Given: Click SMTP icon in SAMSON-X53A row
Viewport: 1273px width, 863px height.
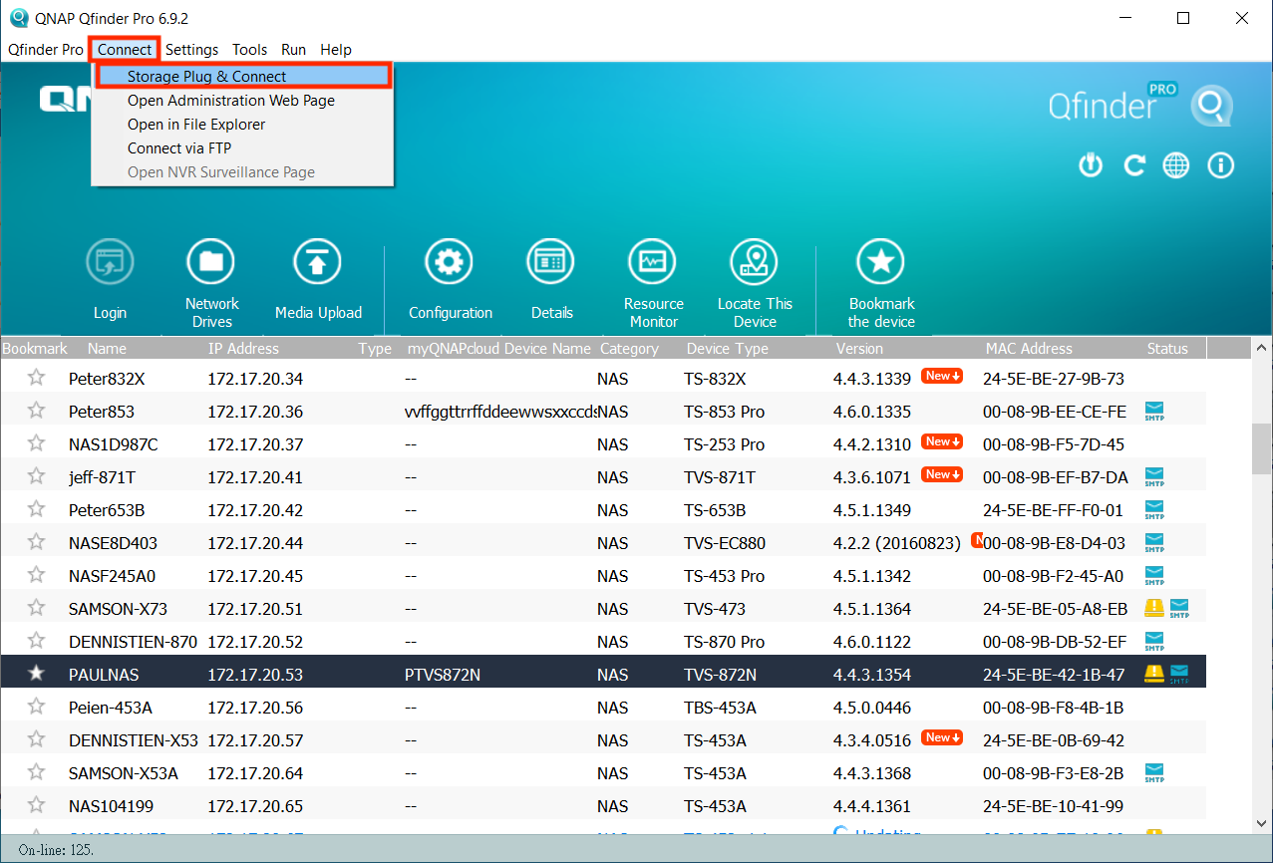Looking at the screenshot, I should pyautogui.click(x=1154, y=773).
